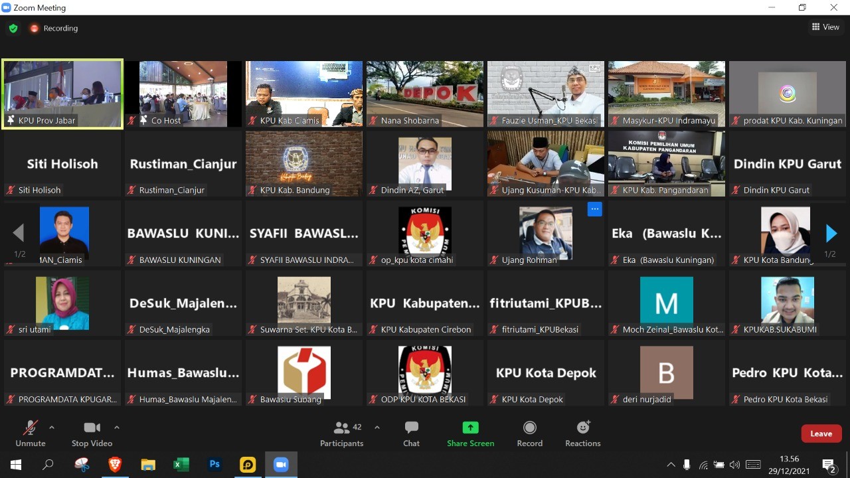Toggle Stop Video camera button
850x478 pixels.
click(x=92, y=434)
